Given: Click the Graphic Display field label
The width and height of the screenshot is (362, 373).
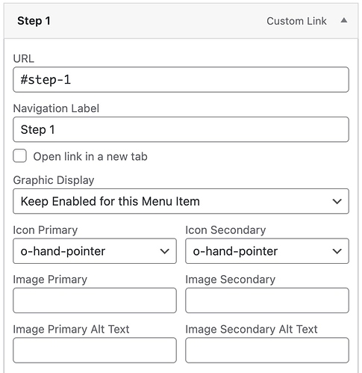Looking at the screenshot, I should (54, 180).
